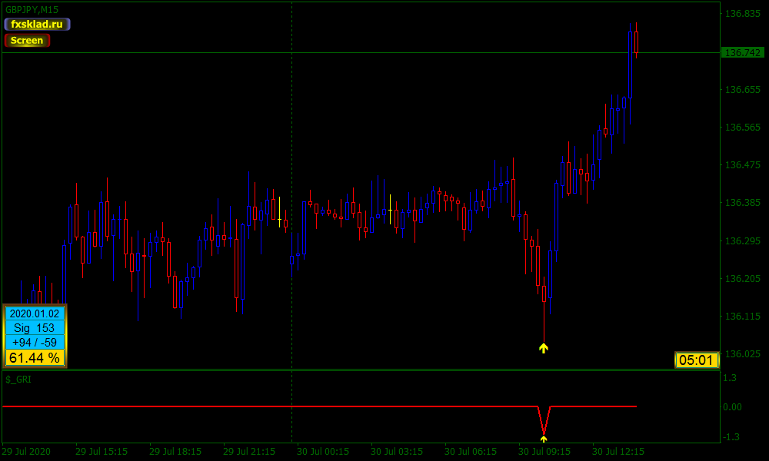The width and height of the screenshot is (769, 461).
Task: Click the 29 Jul 21:15 time label
Action: (x=249, y=451)
